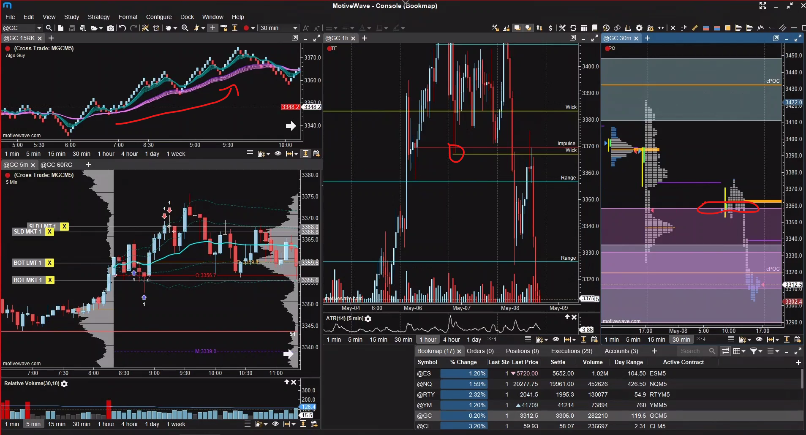Create a new chart document
Viewport: 806px width, 435px height.
click(61, 28)
